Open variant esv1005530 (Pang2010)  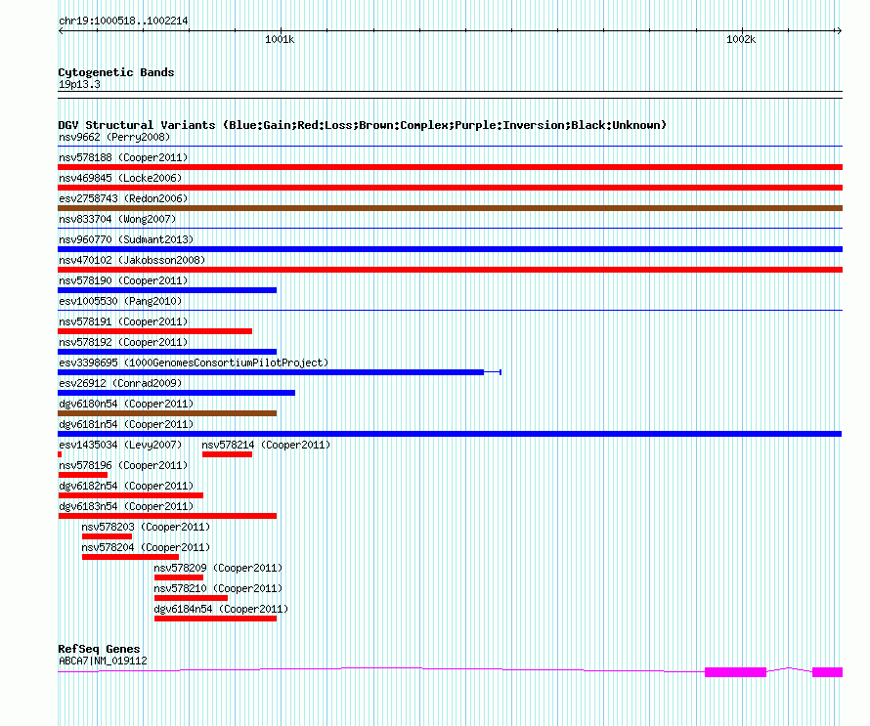pos(120,301)
